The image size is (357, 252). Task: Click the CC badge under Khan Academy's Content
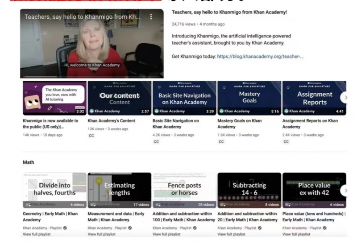[91, 136]
